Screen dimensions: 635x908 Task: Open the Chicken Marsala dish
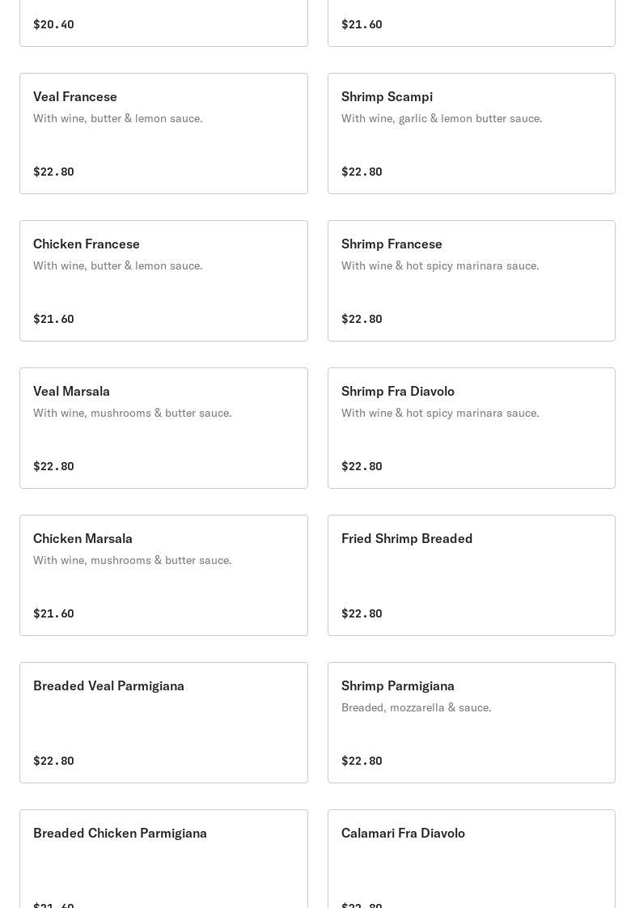tap(163, 575)
